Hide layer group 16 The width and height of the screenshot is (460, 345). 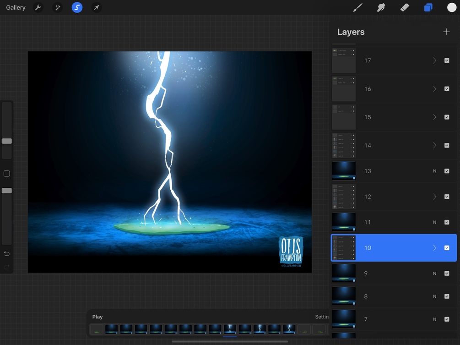(447, 89)
